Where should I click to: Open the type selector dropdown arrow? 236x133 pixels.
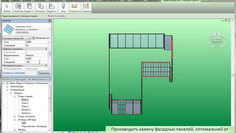click(50, 30)
